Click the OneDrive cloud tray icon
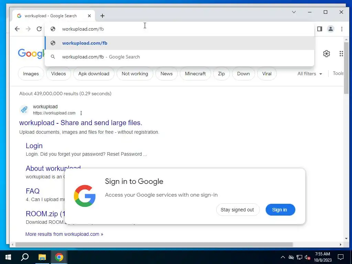The image size is (352, 264). [x=291, y=257]
